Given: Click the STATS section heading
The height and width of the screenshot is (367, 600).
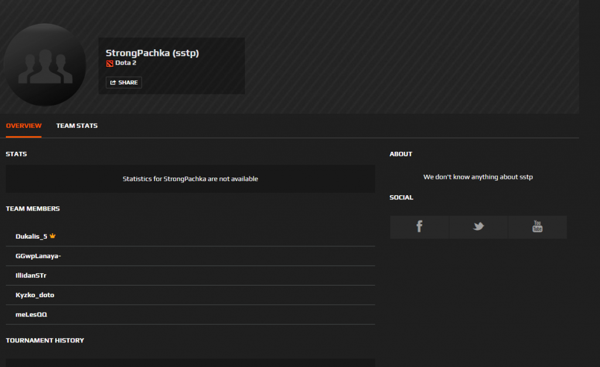Looking at the screenshot, I should [16, 154].
